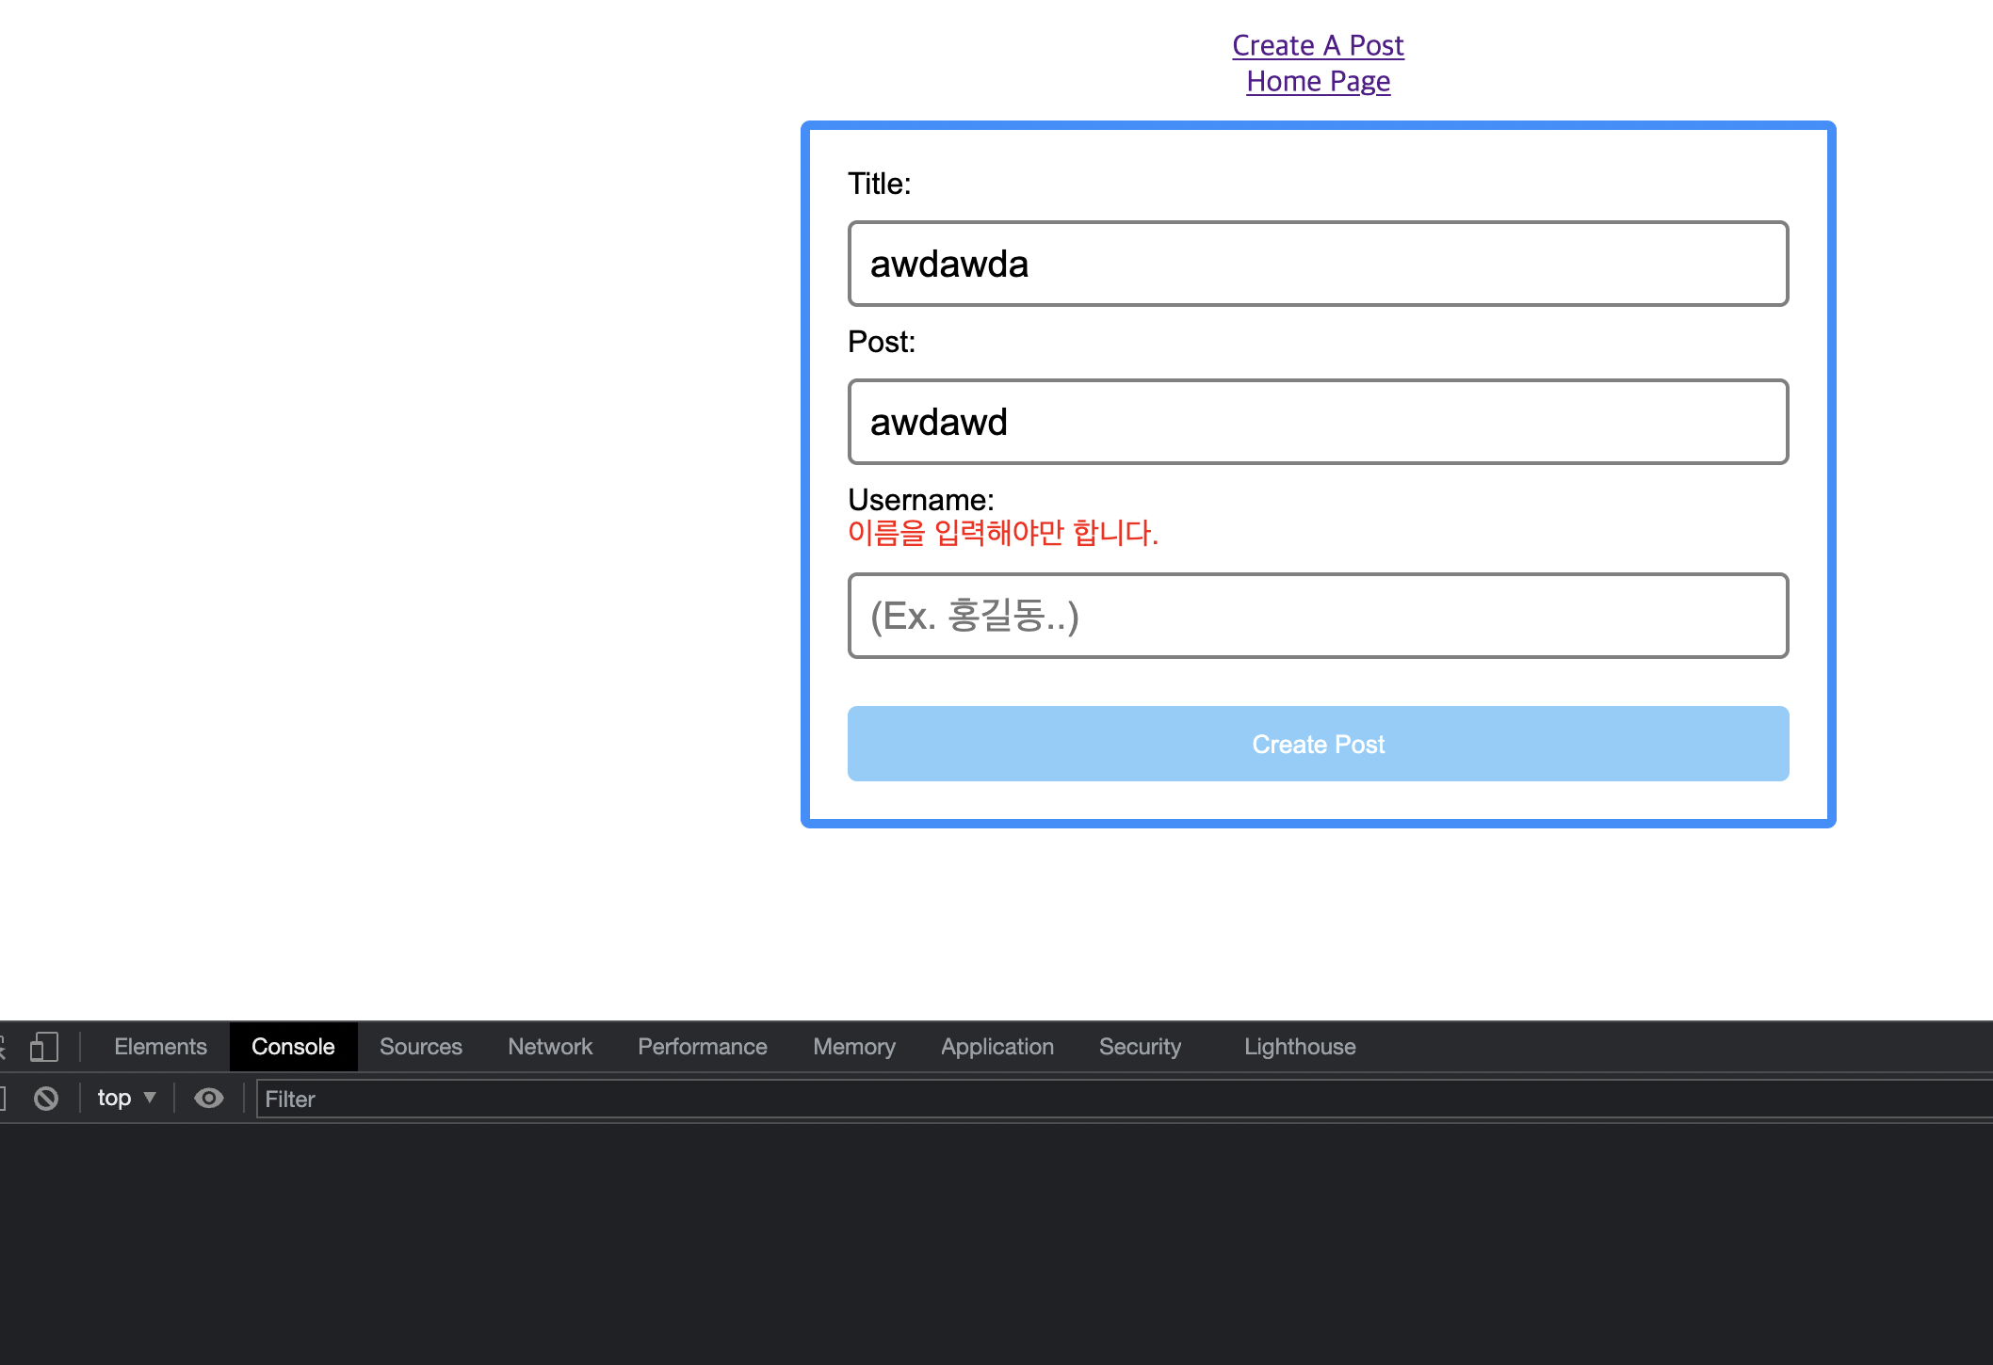
Task: Toggle the device toolbar icon
Action: coord(43,1047)
